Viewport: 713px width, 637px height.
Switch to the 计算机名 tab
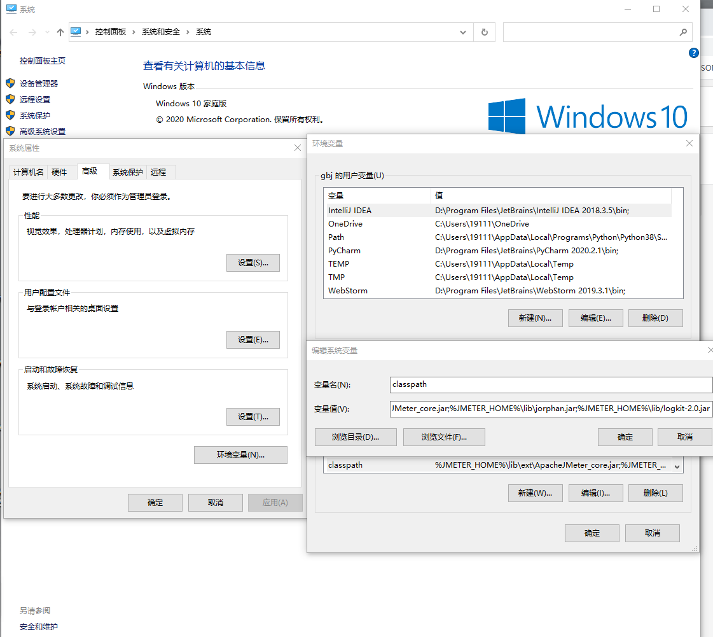[28, 172]
